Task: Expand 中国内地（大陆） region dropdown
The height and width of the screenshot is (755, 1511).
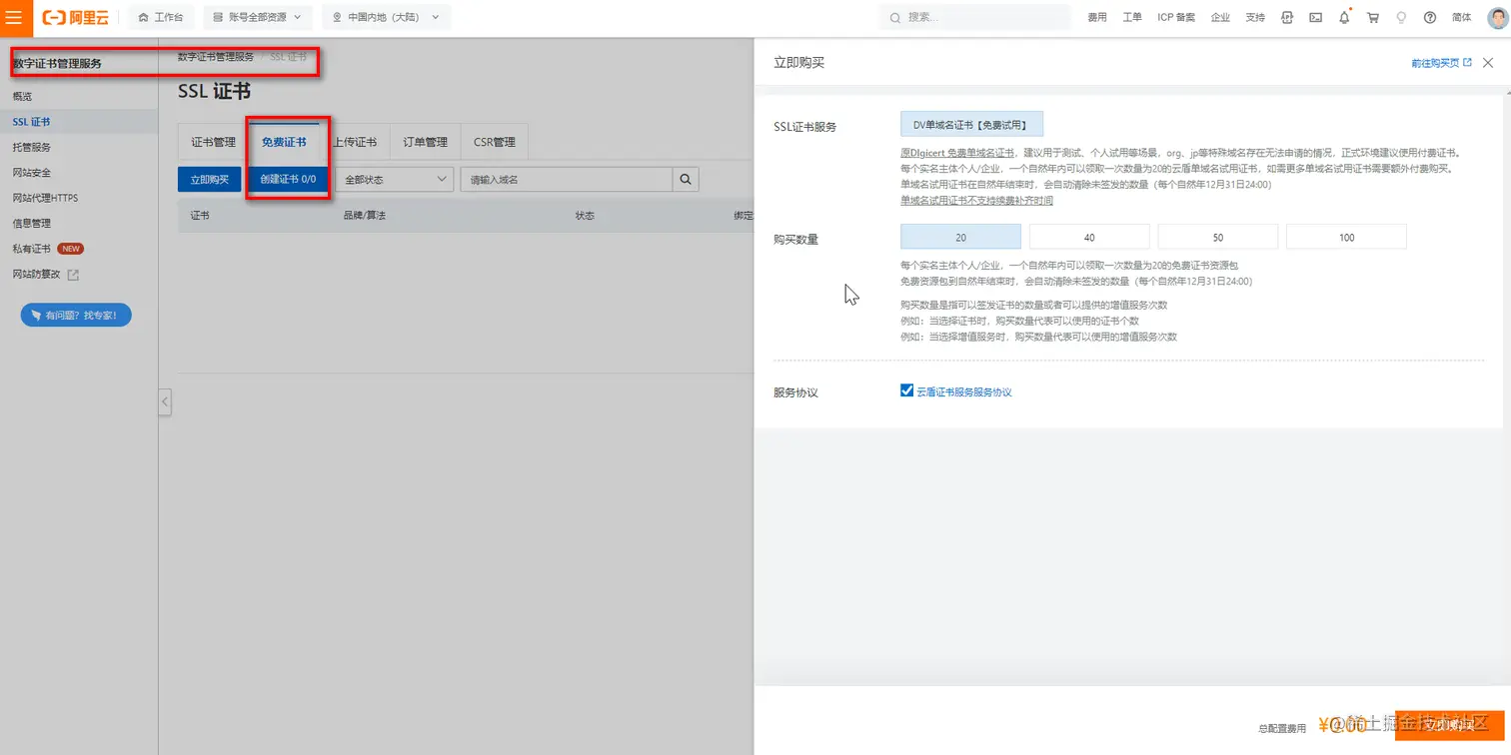Action: click(387, 17)
